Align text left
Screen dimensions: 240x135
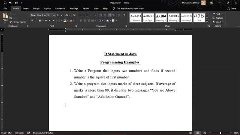(x=81, y=21)
